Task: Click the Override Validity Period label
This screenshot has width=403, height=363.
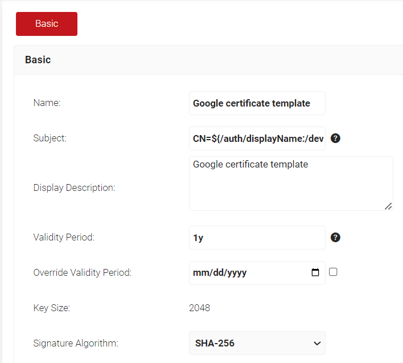Action: point(83,273)
